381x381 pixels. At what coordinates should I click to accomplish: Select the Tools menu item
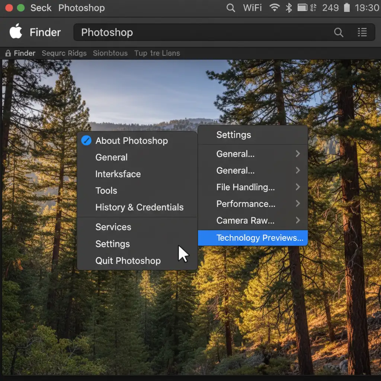[x=106, y=190]
